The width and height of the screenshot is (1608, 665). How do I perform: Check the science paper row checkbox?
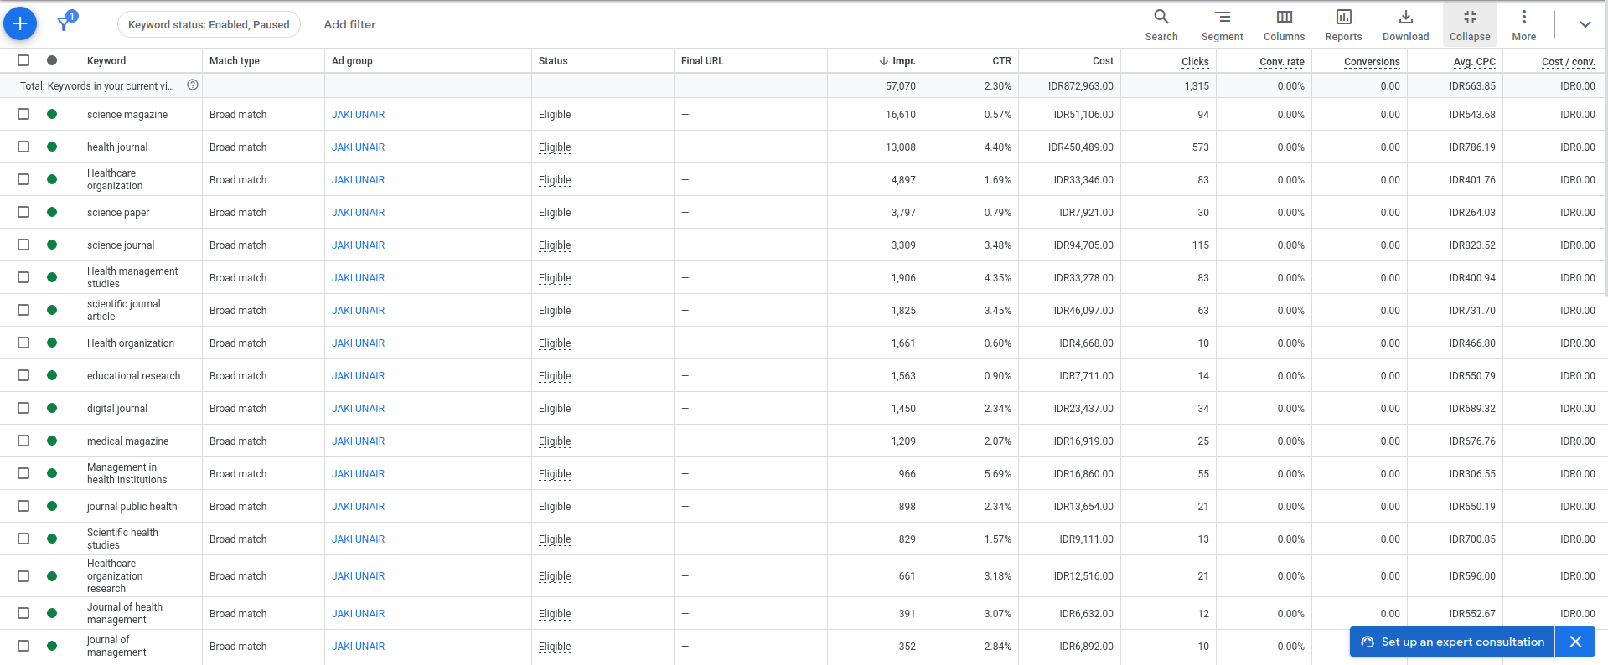click(23, 212)
